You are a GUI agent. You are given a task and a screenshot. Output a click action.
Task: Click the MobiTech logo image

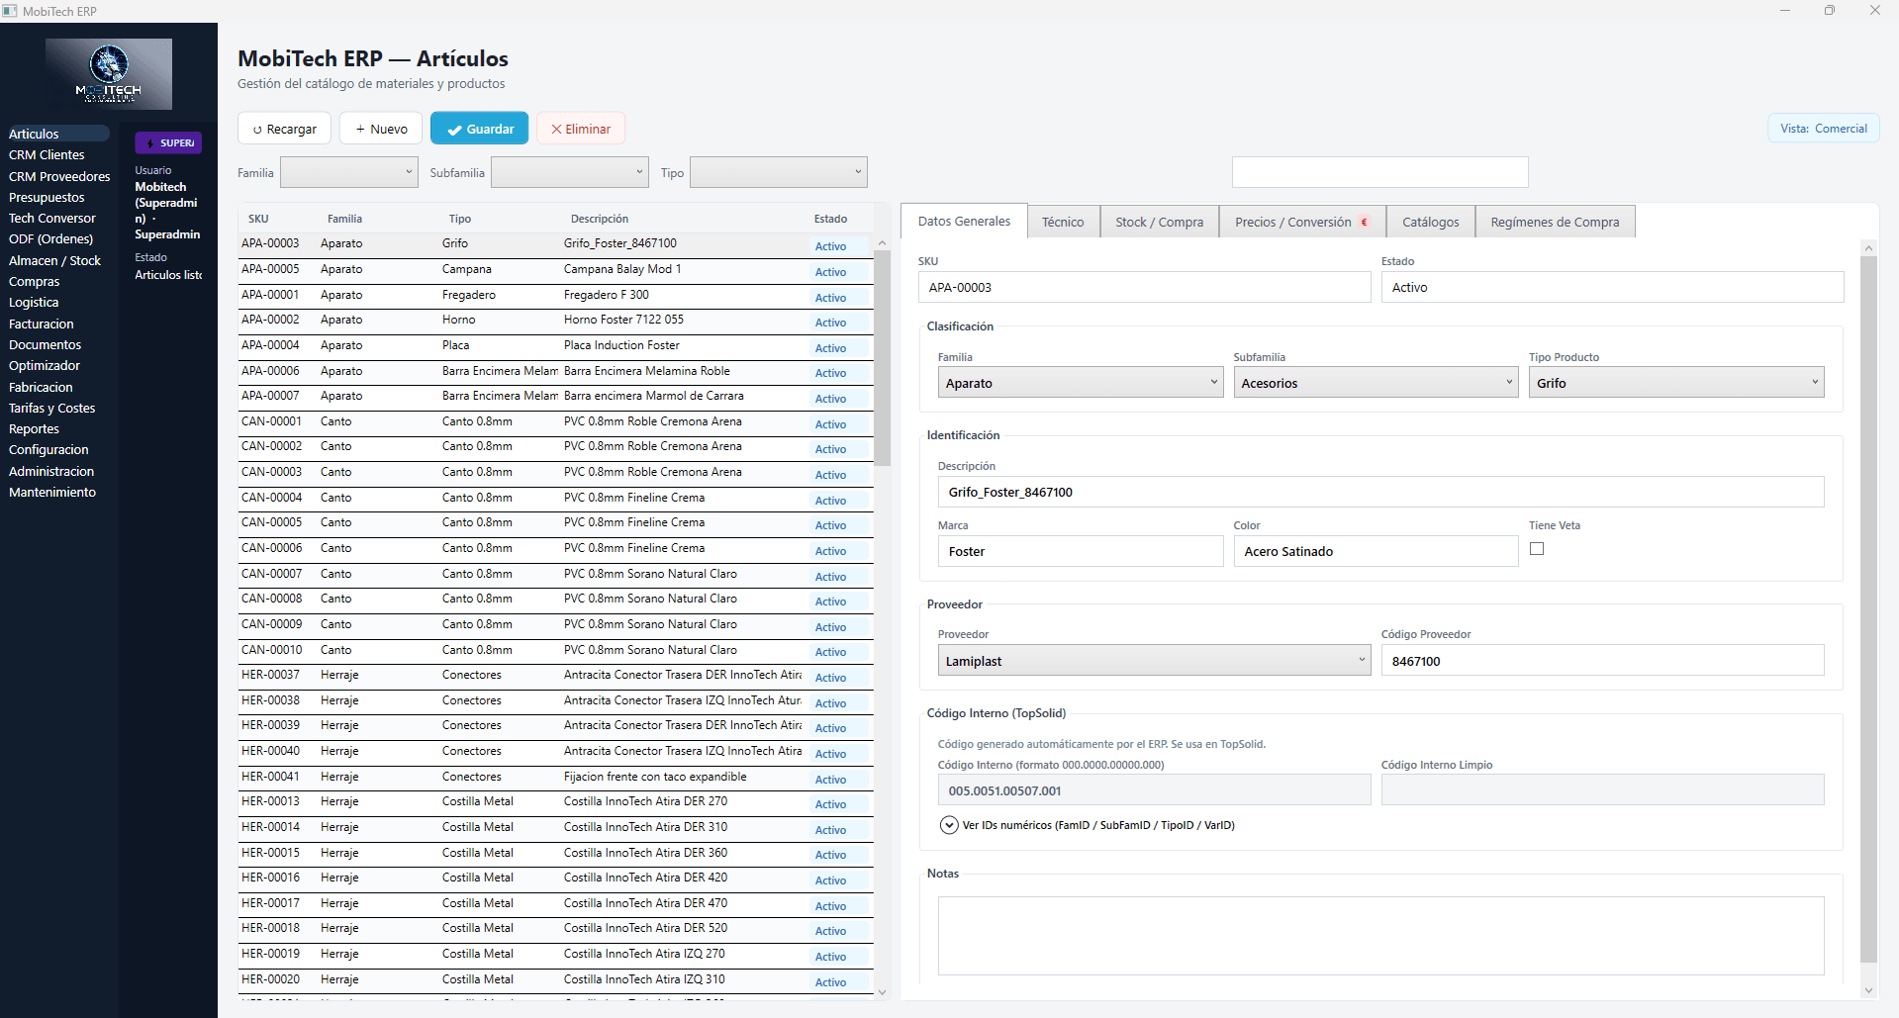pos(109,74)
